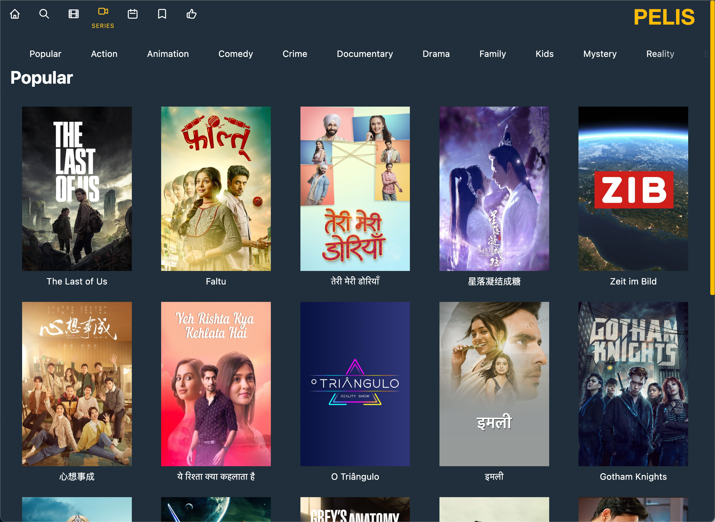The height and width of the screenshot is (522, 715).
Task: Open the Grey's Anatomy poster
Action: point(355,509)
